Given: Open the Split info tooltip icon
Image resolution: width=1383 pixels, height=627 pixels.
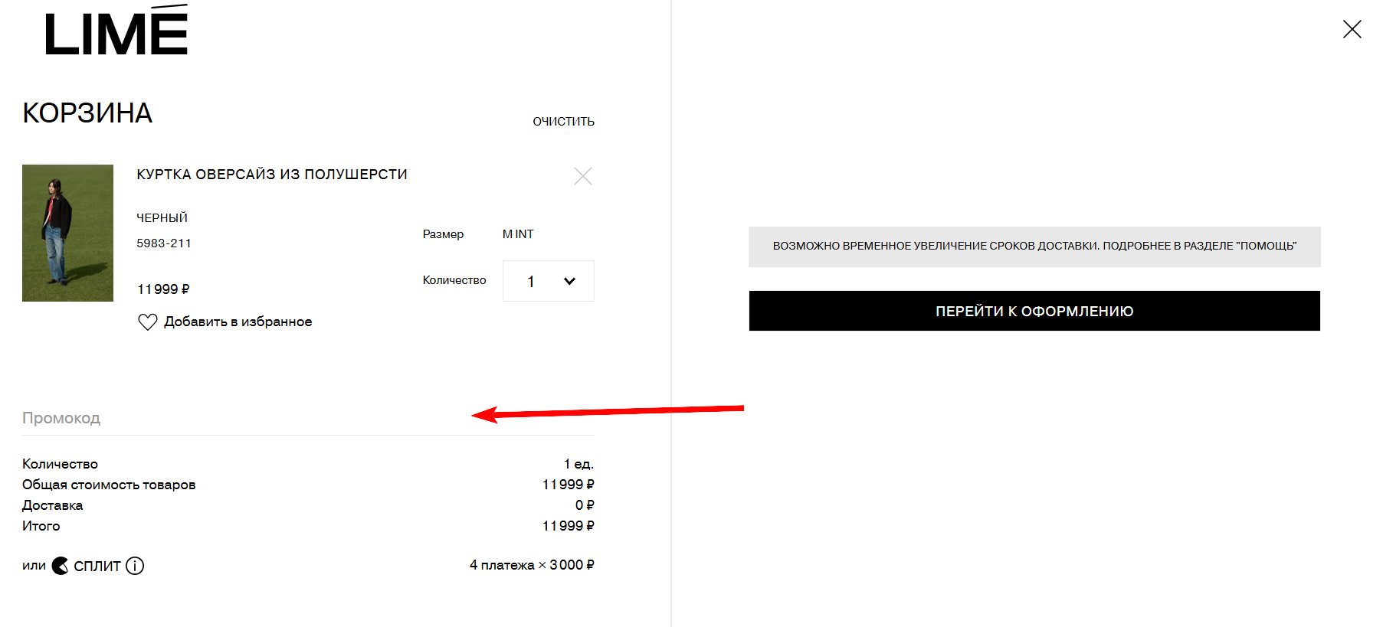Looking at the screenshot, I should click(x=135, y=566).
